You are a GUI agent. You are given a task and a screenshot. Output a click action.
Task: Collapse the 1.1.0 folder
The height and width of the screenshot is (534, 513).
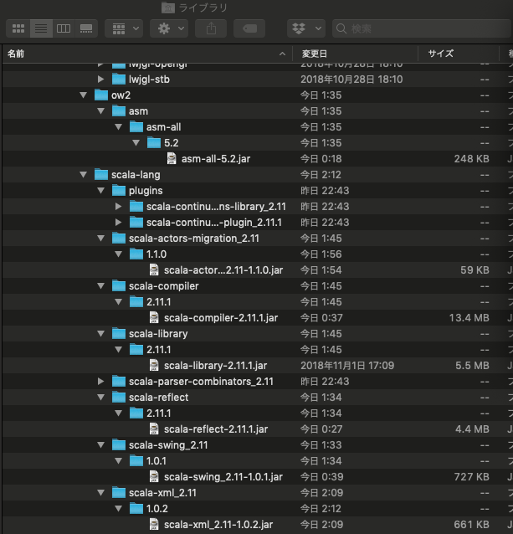coord(119,254)
